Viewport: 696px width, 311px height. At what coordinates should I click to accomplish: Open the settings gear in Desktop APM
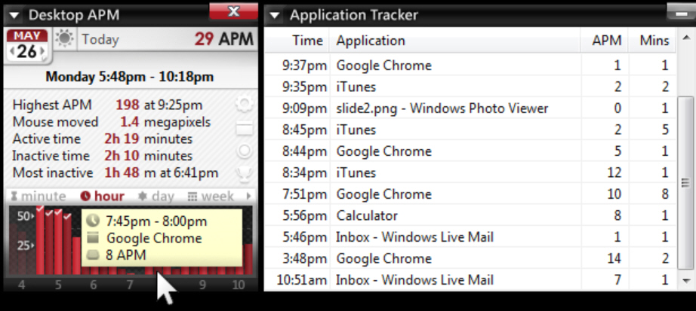click(244, 104)
